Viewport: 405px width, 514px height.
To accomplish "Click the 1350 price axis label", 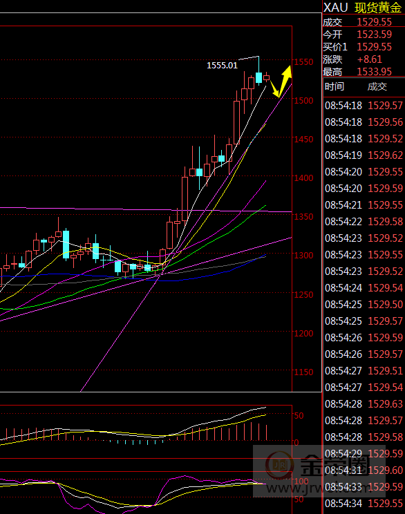I will (303, 216).
